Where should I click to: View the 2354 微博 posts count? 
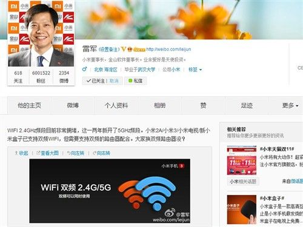point(64,77)
